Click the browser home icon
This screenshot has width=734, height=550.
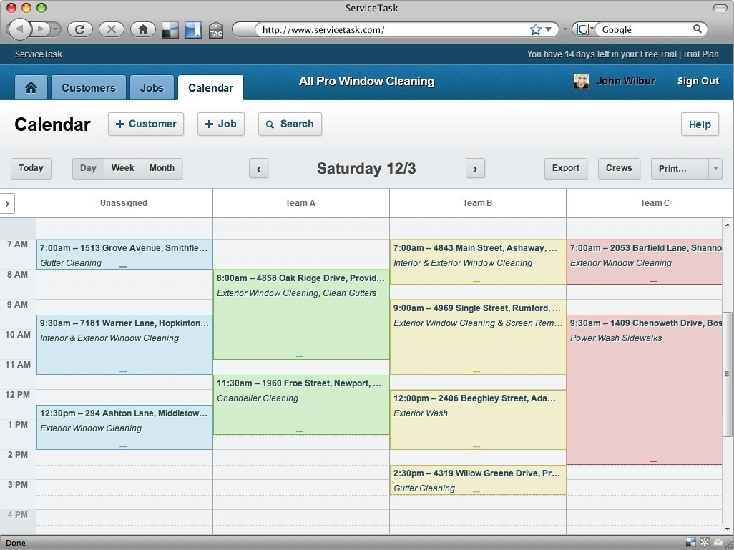[x=142, y=29]
